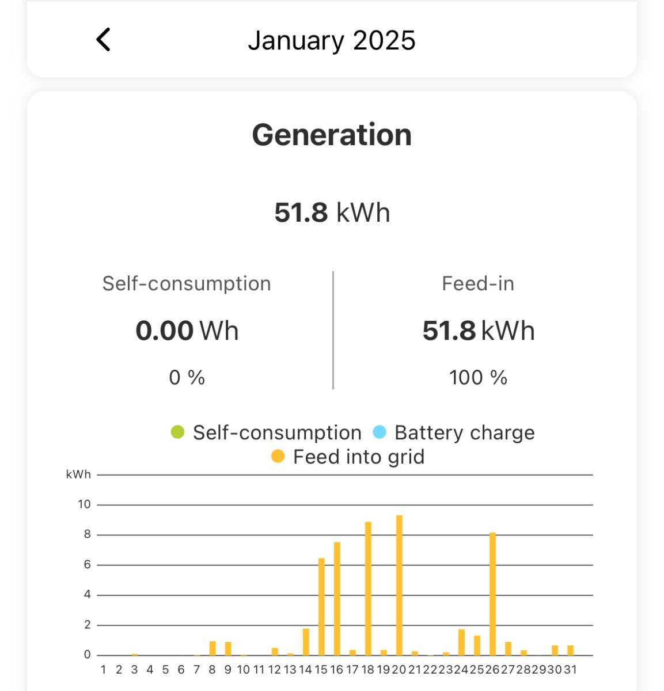The height and width of the screenshot is (691, 664).
Task: Toggle the Feed into grid legend series
Action: [x=358, y=457]
